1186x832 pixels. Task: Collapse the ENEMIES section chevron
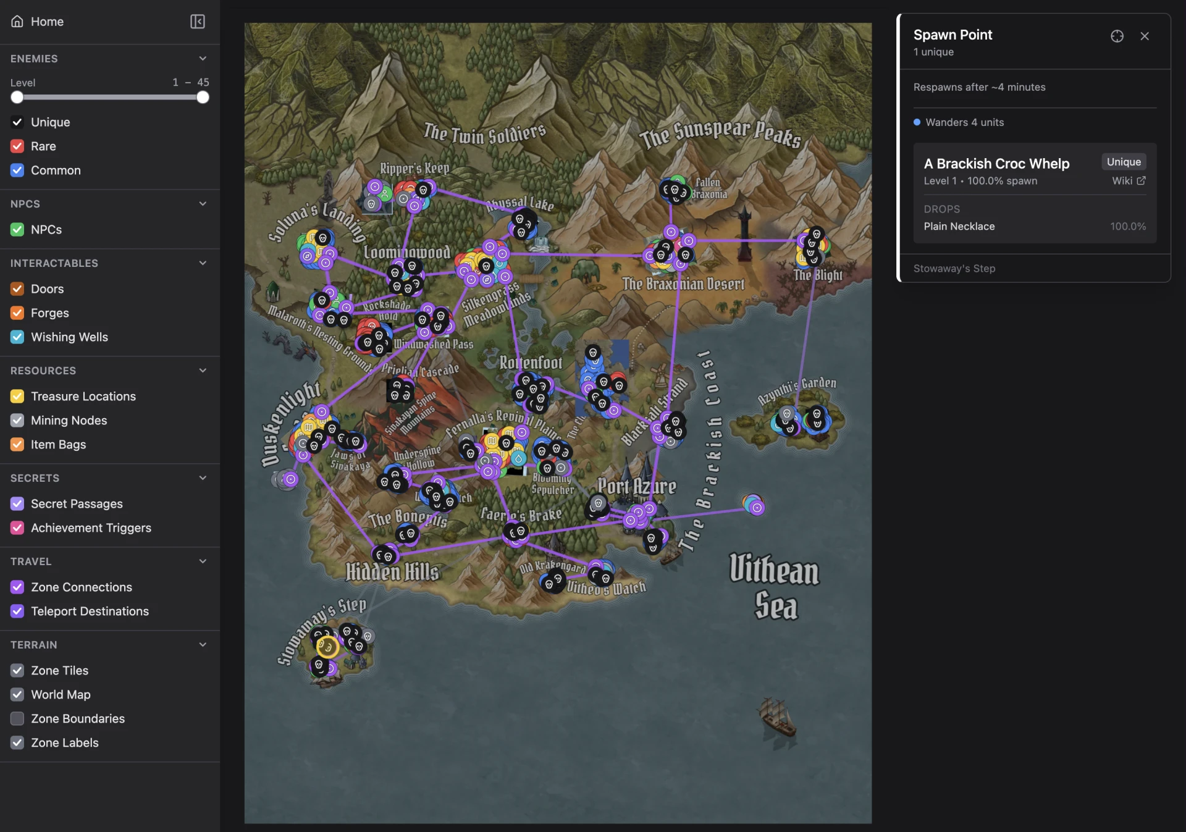click(203, 59)
